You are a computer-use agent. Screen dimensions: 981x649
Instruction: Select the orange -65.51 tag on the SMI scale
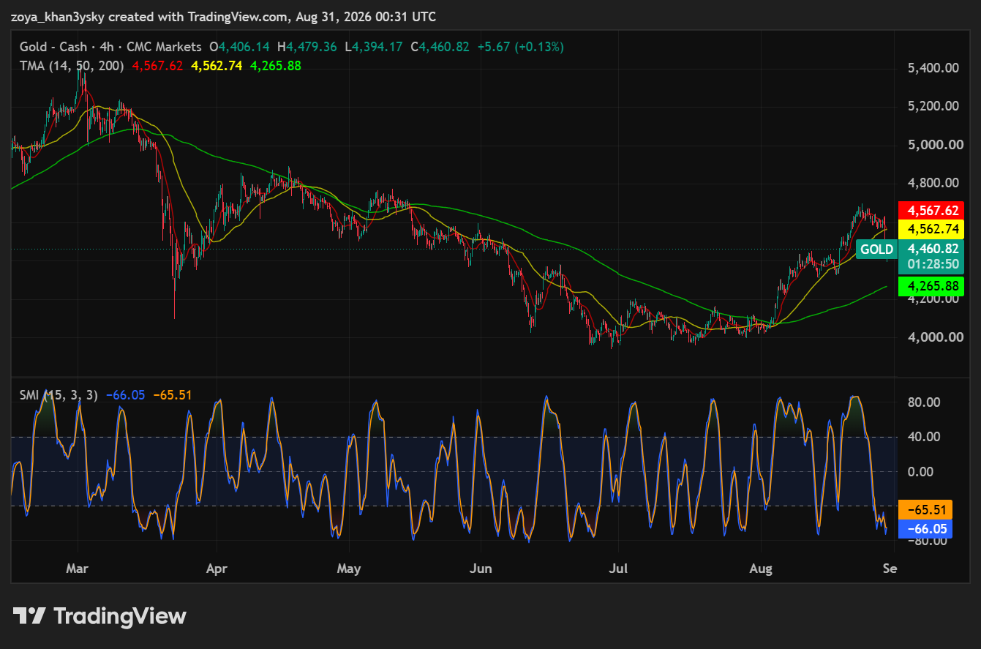point(925,510)
